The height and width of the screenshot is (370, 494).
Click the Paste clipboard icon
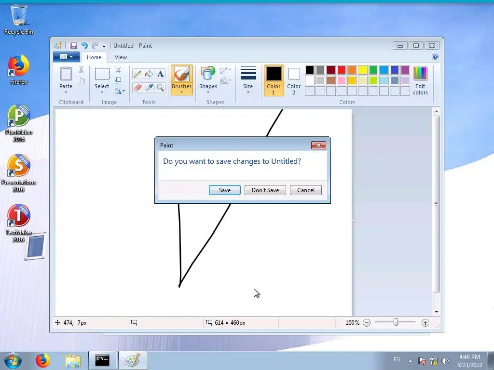[x=66, y=74]
